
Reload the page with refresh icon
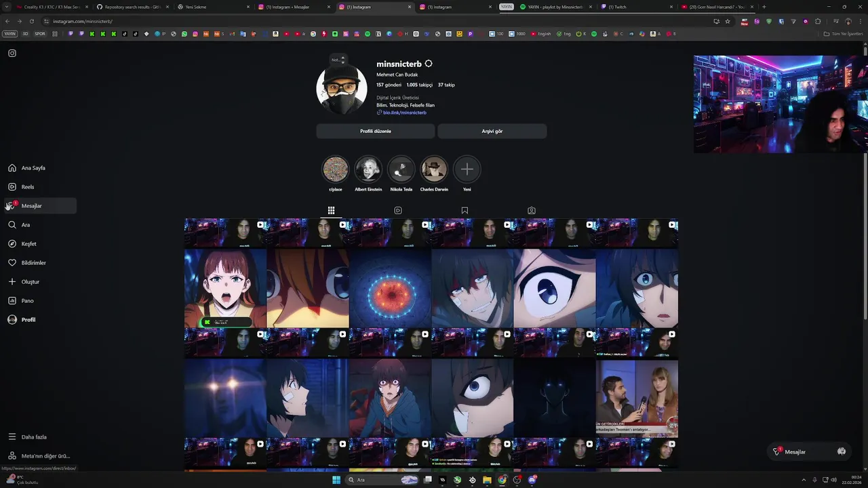point(31,21)
